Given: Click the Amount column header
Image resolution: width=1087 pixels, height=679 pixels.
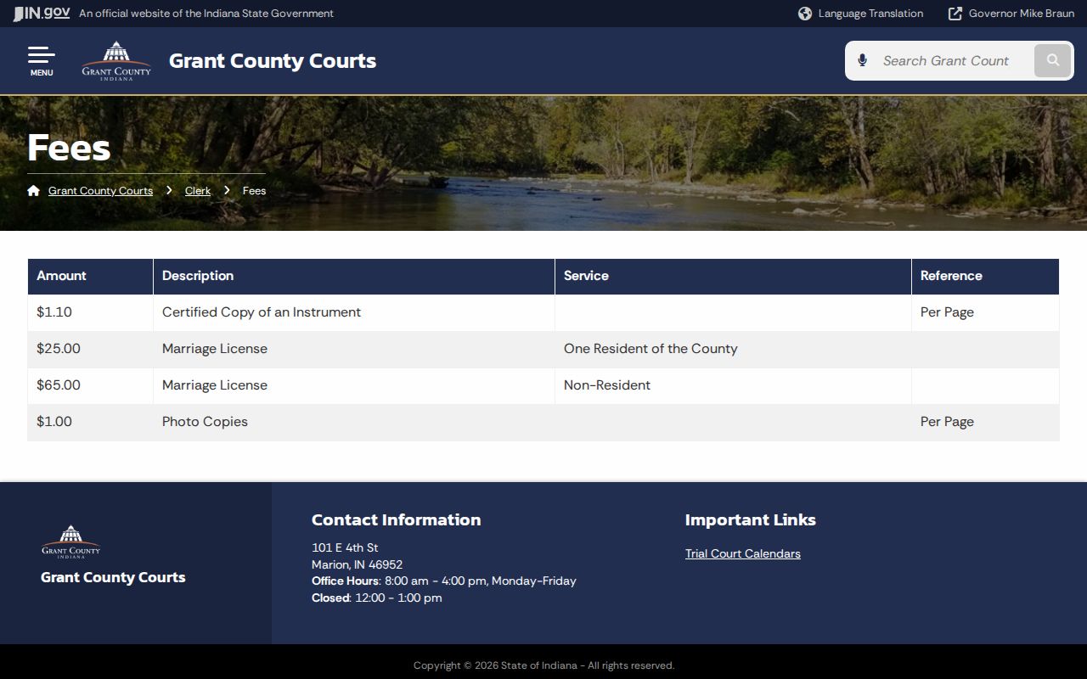Looking at the screenshot, I should (90, 277).
